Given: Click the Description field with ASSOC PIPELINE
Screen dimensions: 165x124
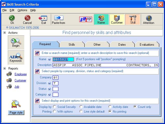Looking at the screenshot, I should coord(106,65).
